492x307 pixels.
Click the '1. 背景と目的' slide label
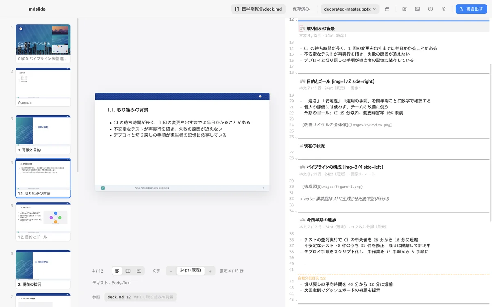[x=30, y=150]
